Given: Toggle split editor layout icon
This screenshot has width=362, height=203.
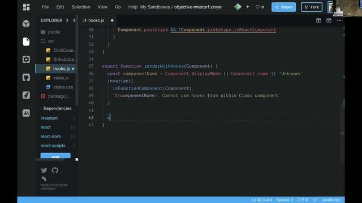Looking at the screenshot, I should [x=318, y=20].
